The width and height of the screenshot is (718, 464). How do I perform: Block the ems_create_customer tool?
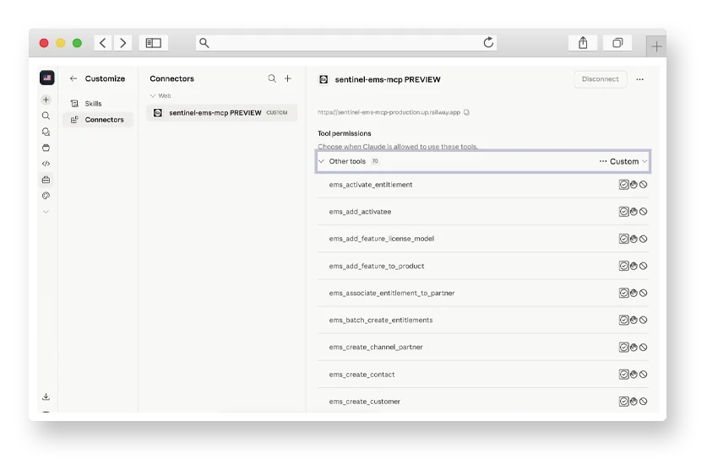[644, 402]
